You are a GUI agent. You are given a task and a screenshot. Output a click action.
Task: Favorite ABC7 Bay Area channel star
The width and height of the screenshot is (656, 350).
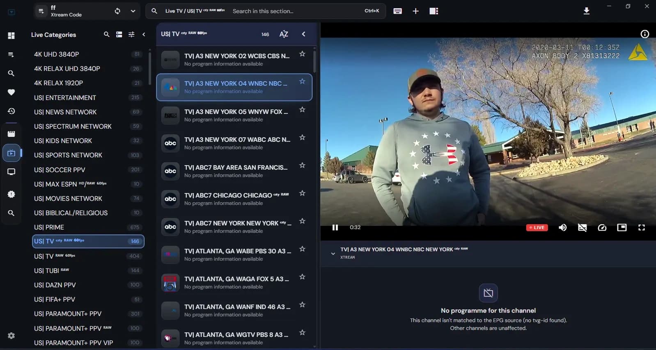(302, 165)
